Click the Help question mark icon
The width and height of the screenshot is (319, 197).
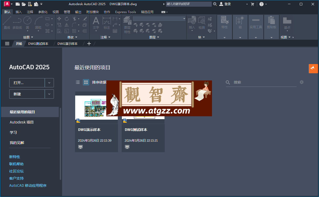click(261, 4)
